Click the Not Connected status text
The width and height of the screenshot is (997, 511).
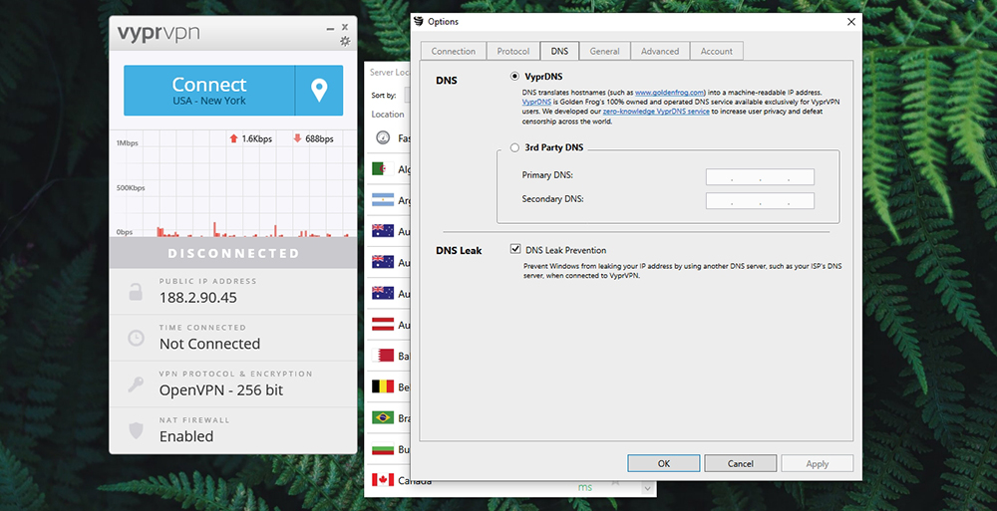point(209,344)
